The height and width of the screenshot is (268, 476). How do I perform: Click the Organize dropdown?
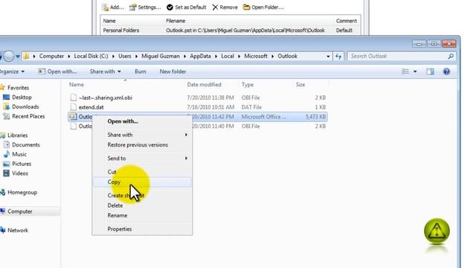pos(12,71)
